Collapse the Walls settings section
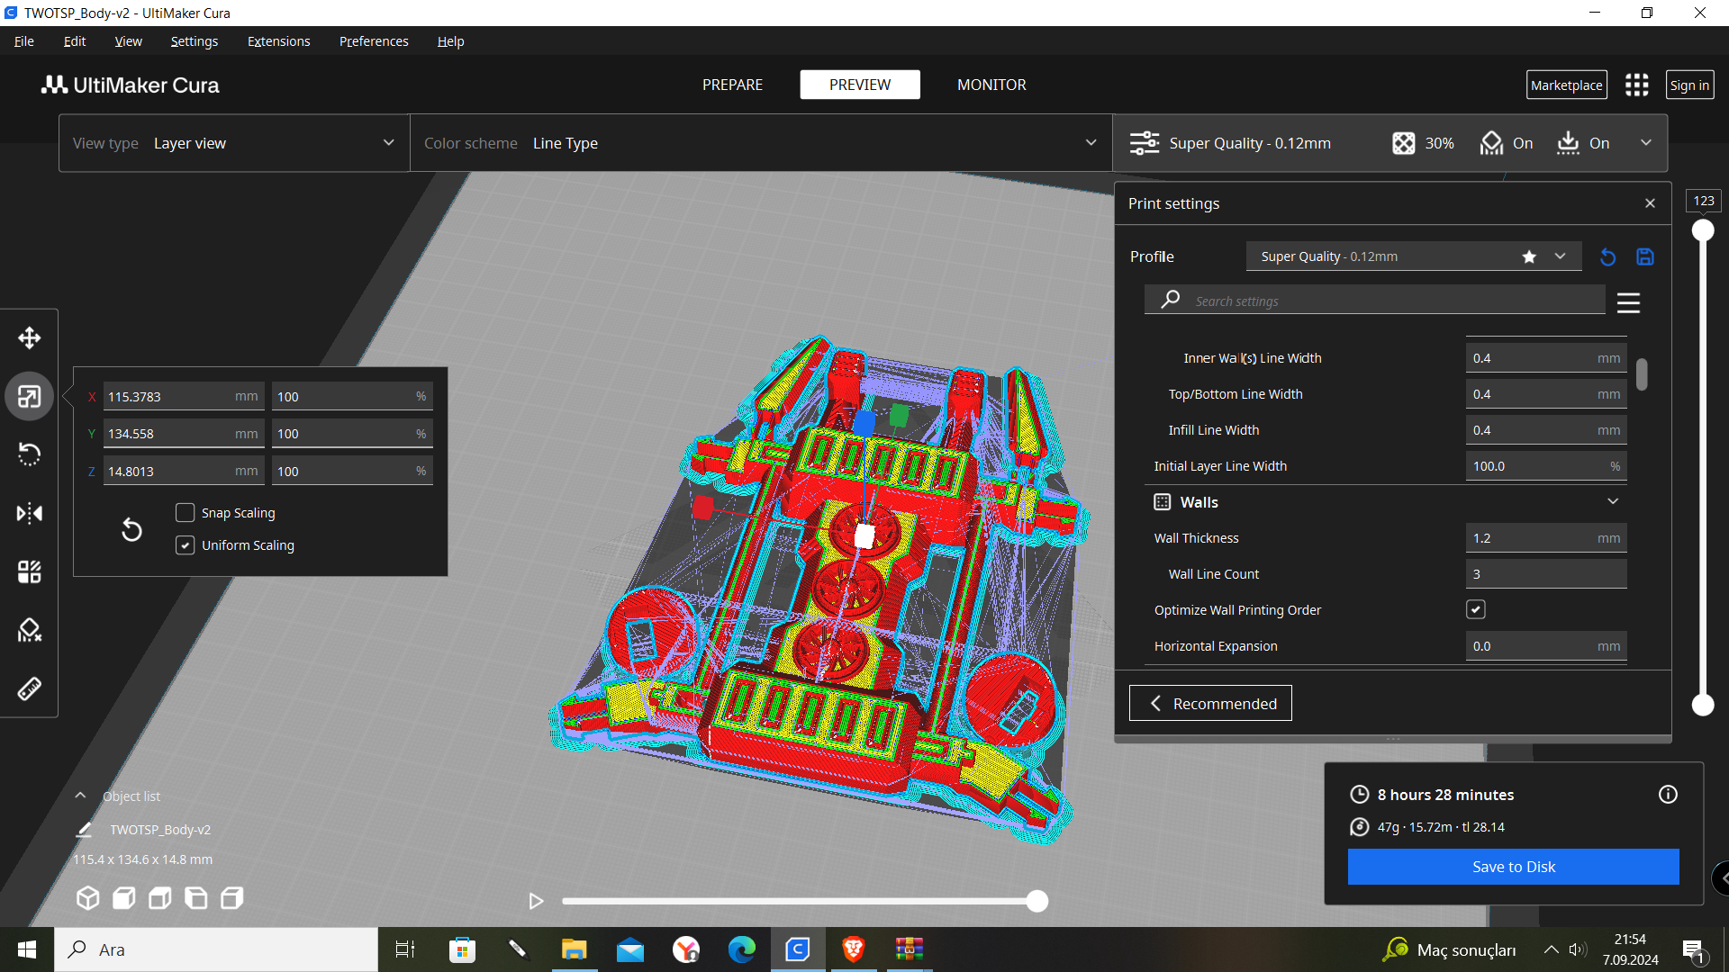 click(x=1613, y=501)
